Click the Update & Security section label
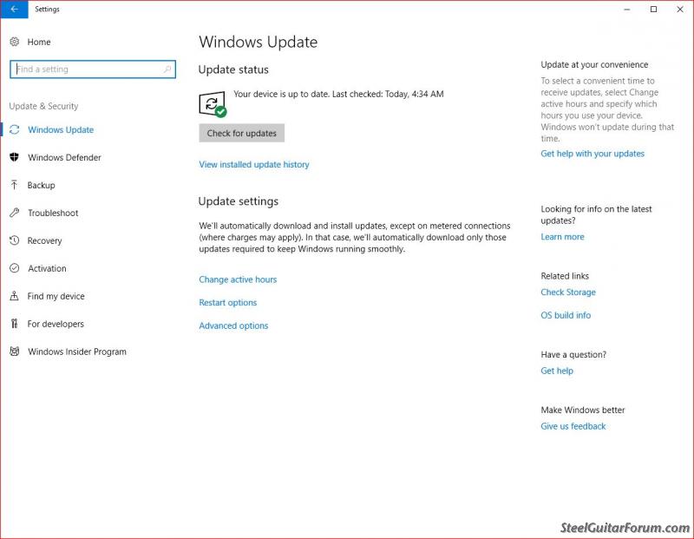The width and height of the screenshot is (694, 539). pos(43,106)
